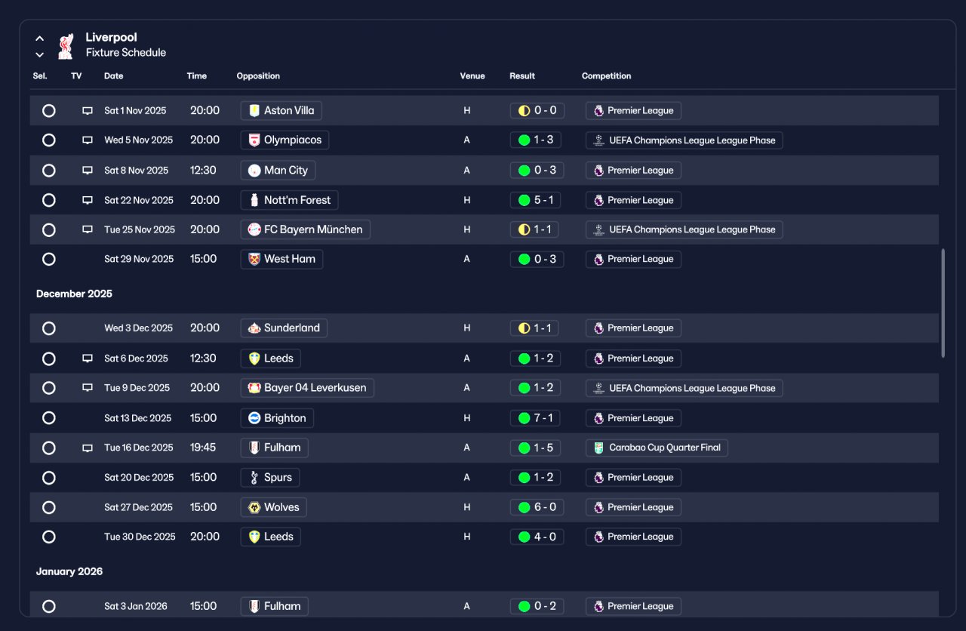Select the Sunderland fixture radio button
Screen dimensions: 966x631
tap(49, 328)
